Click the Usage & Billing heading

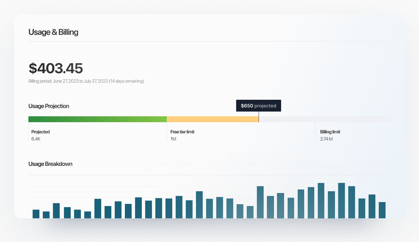pyautogui.click(x=53, y=32)
